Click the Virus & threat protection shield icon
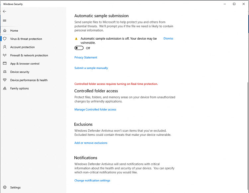249x193 pixels. point(5,39)
